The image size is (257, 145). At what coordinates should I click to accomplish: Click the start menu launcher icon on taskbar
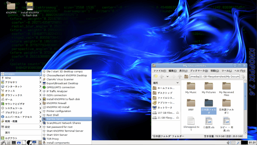(3, 143)
